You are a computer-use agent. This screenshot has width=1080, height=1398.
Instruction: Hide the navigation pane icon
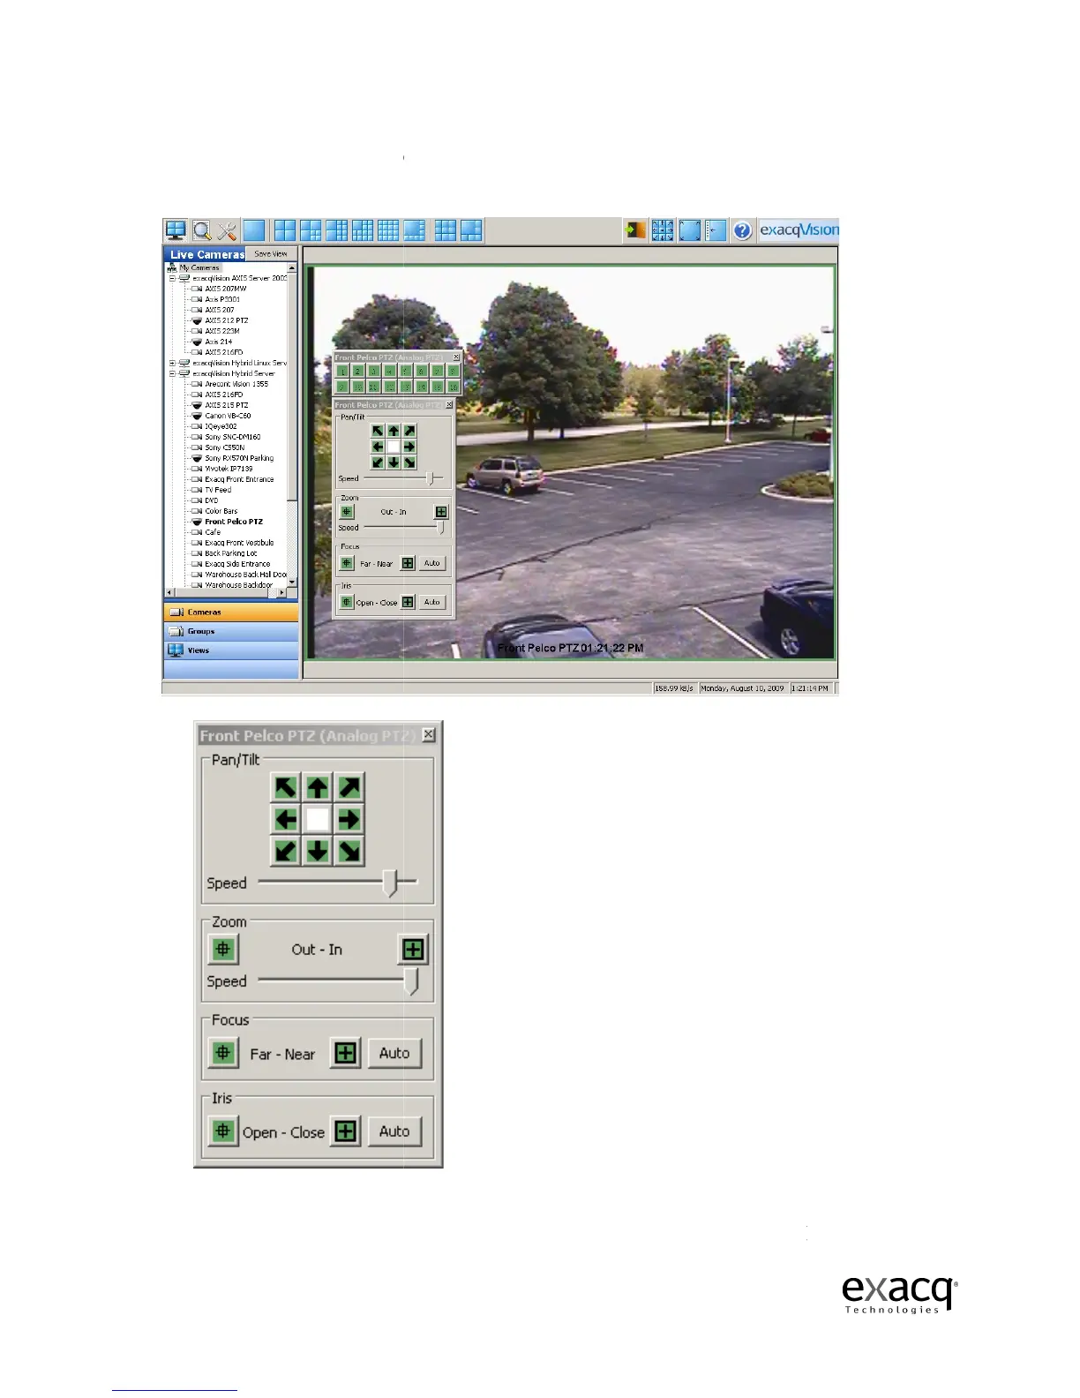click(716, 230)
